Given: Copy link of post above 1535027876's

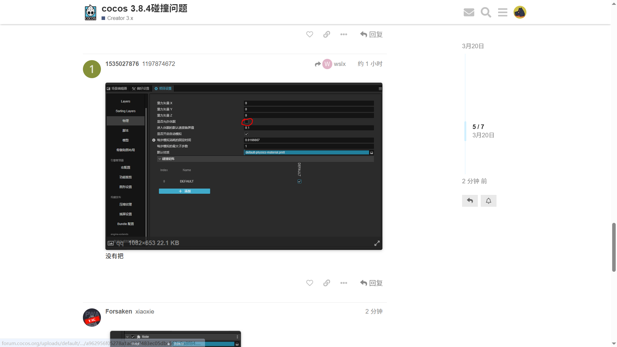Looking at the screenshot, I should tap(326, 34).
